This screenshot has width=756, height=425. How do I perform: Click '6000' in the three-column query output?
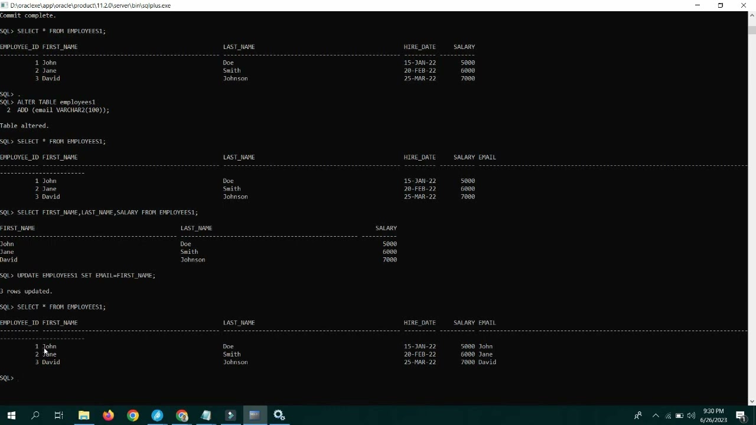[x=390, y=252]
